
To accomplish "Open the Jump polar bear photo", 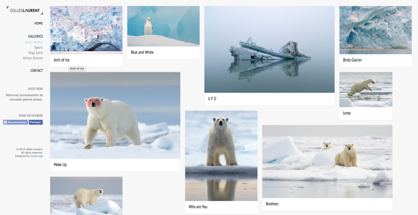I will pos(366,89).
